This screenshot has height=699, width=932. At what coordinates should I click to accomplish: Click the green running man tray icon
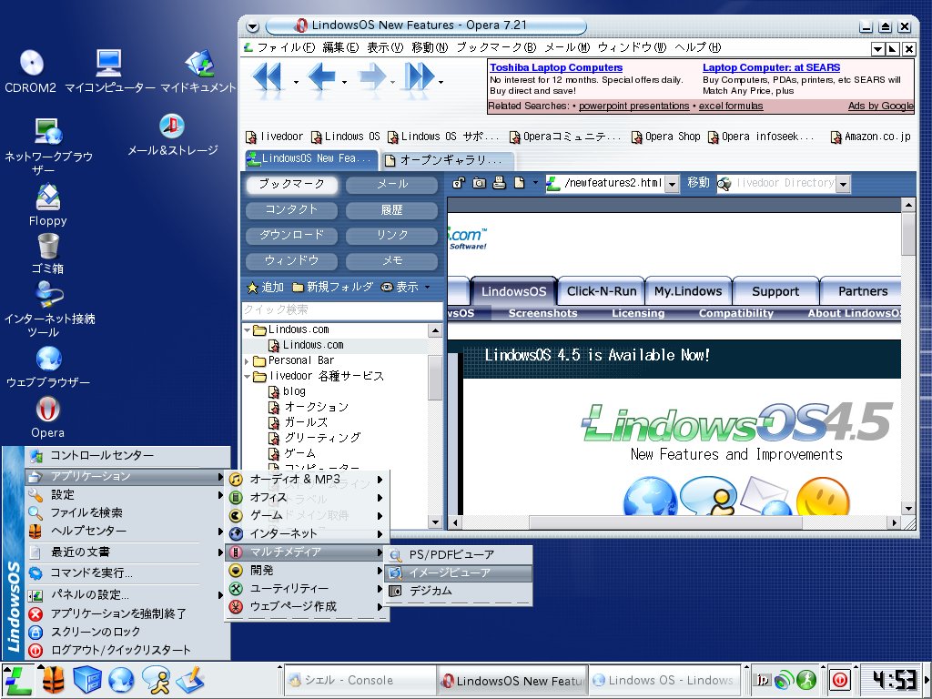click(806, 679)
